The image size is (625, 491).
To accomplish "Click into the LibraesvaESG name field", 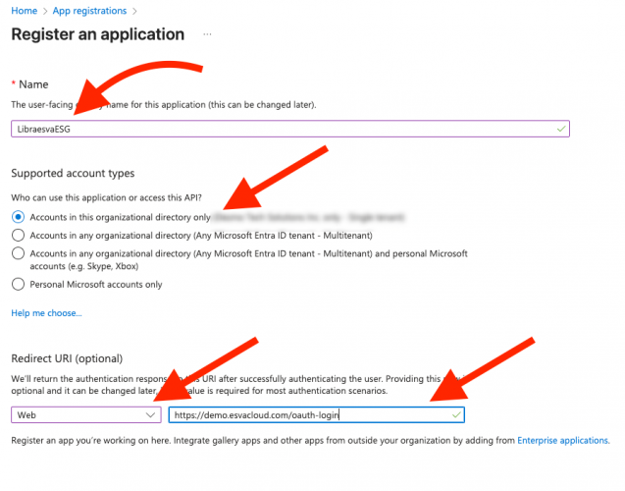I will tap(290, 129).
